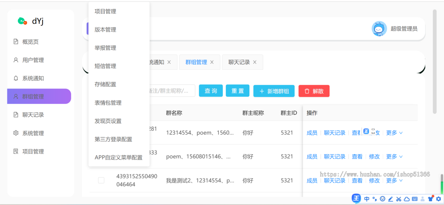
Task: Click the document icon beside 聊天记录
Action: [16, 115]
